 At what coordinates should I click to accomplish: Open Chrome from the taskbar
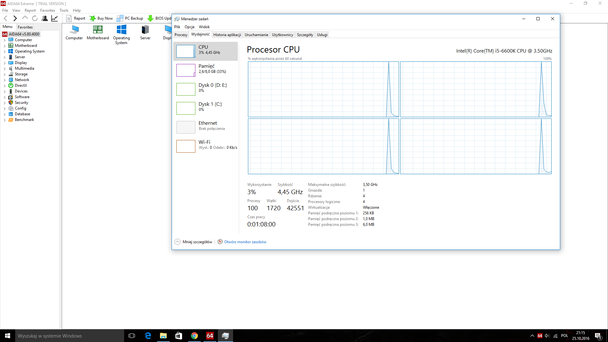coord(194,336)
